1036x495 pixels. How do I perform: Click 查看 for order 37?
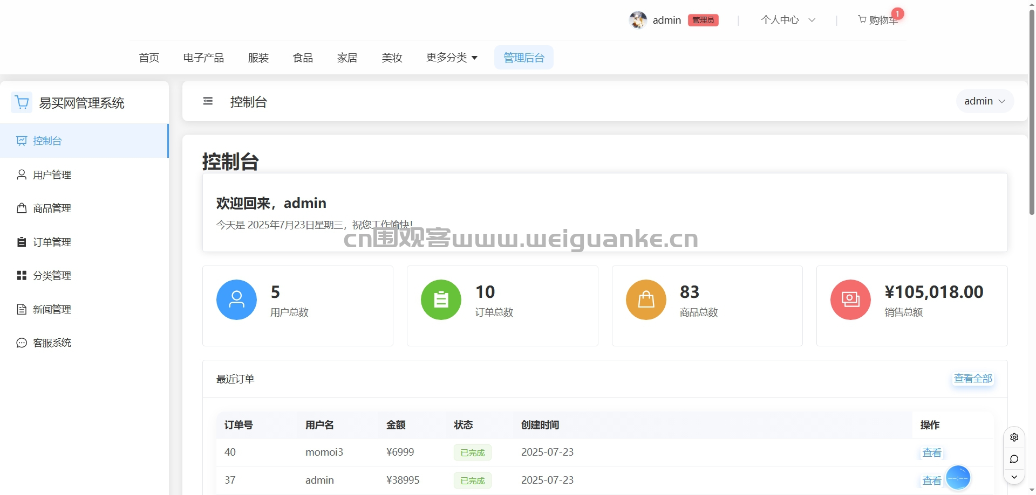pos(932,480)
